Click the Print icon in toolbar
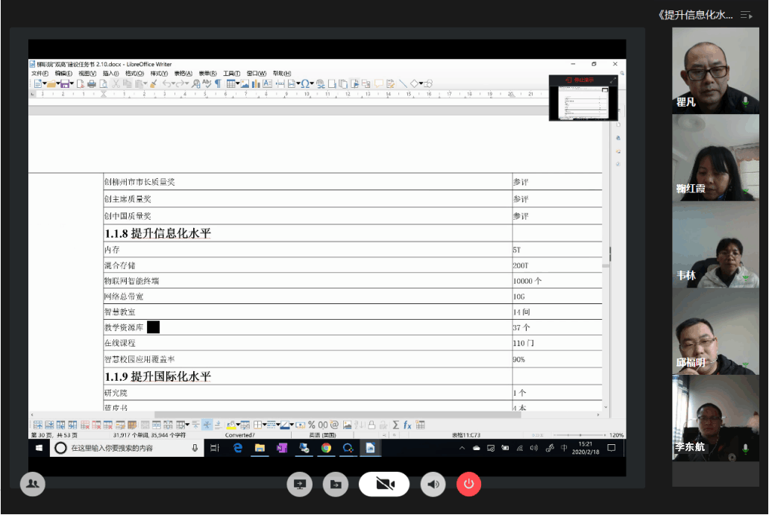The width and height of the screenshot is (769, 515). pyautogui.click(x=92, y=84)
